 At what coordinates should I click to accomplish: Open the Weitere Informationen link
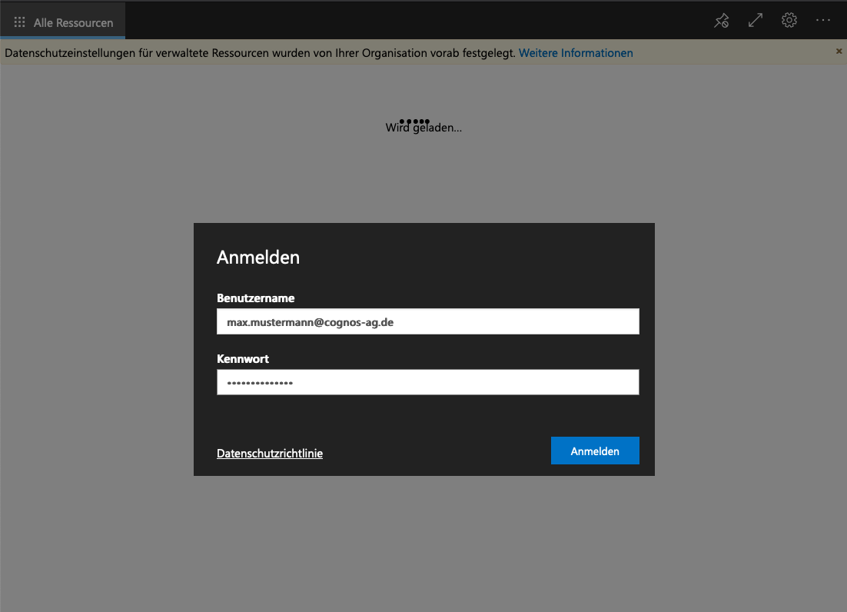pos(576,53)
